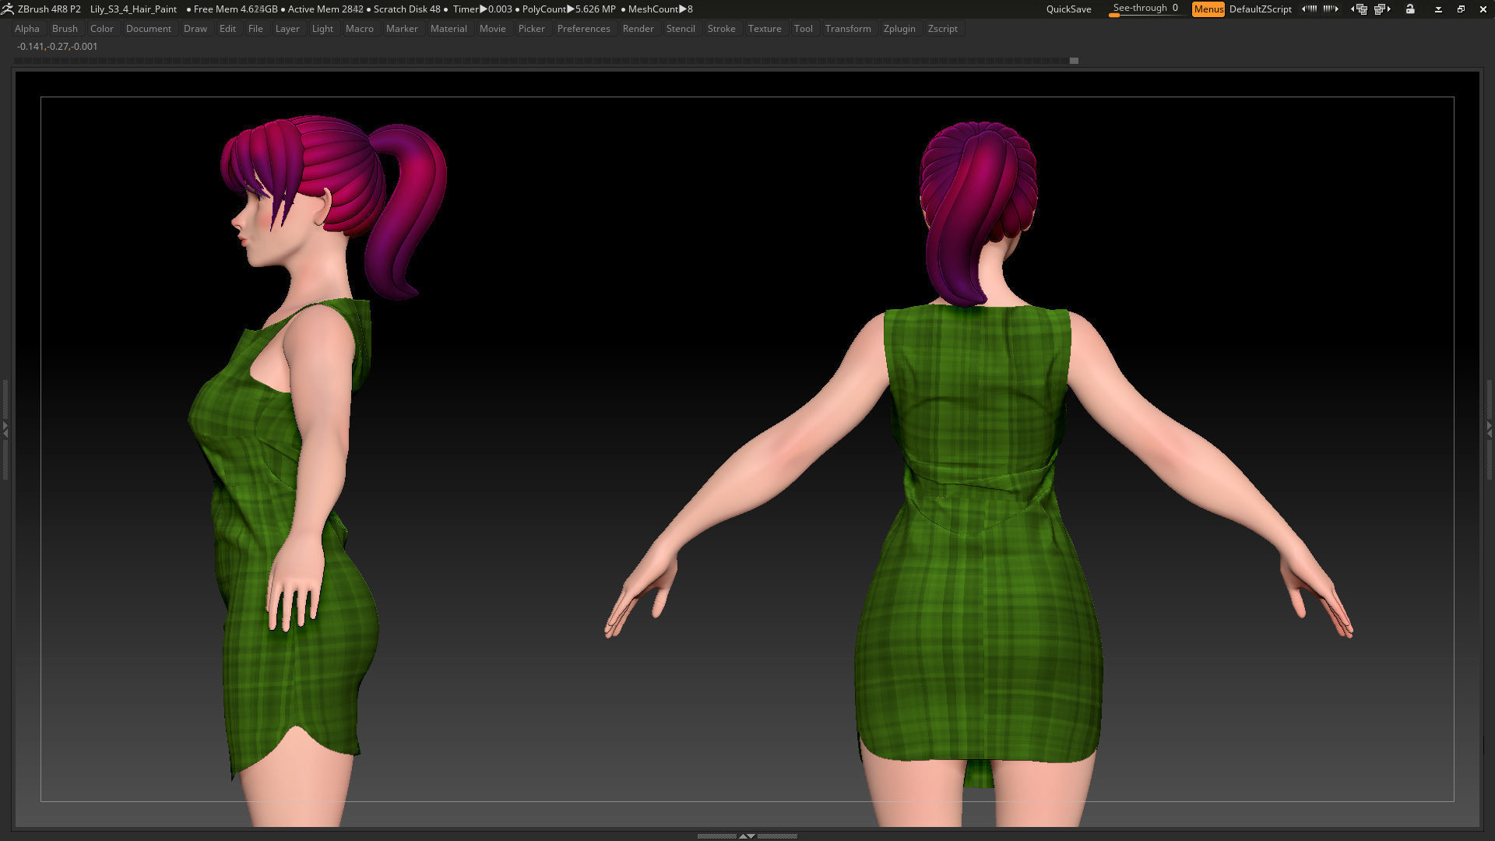Load previous UI layout icon

tap(1360, 9)
